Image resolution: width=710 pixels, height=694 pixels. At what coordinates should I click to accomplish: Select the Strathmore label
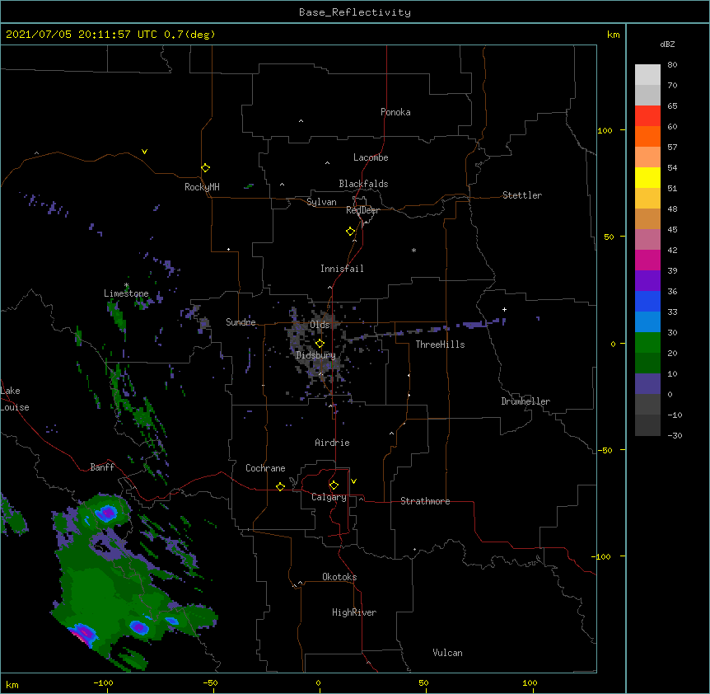coord(425,501)
